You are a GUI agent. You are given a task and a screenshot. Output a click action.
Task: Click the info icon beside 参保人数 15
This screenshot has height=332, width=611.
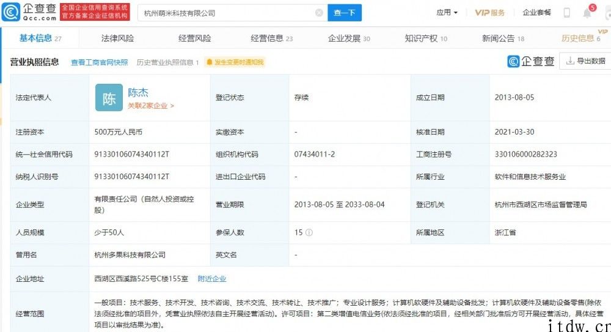click(309, 232)
